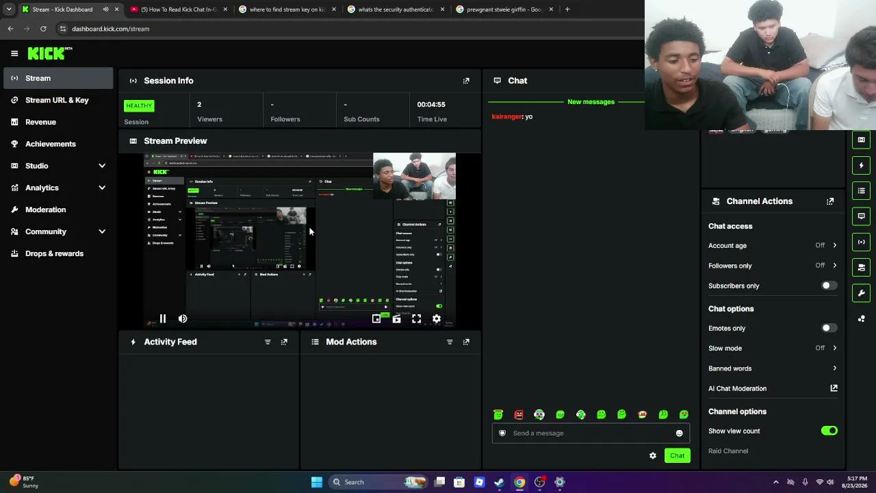The width and height of the screenshot is (876, 493).
Task: Open Stream URL & Key page
Action: (x=58, y=100)
